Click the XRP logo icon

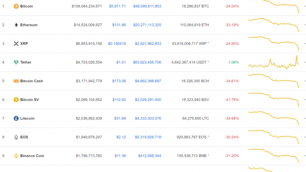16,43
